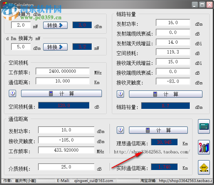Maximize the RF Calculators window
The image size is (214, 185).
[202, 5]
